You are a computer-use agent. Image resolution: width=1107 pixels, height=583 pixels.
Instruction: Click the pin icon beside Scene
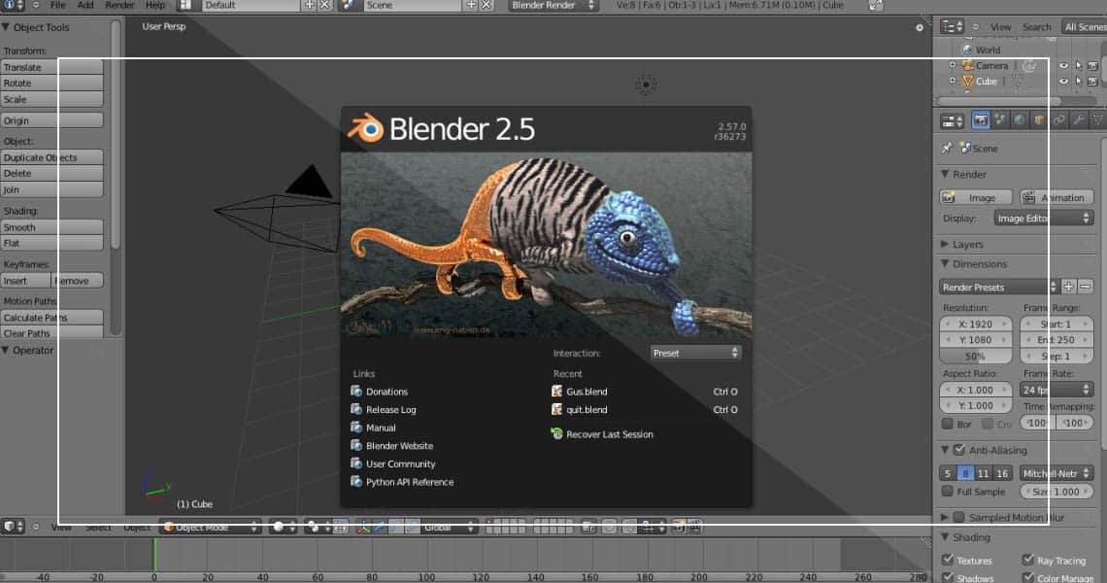coord(947,149)
